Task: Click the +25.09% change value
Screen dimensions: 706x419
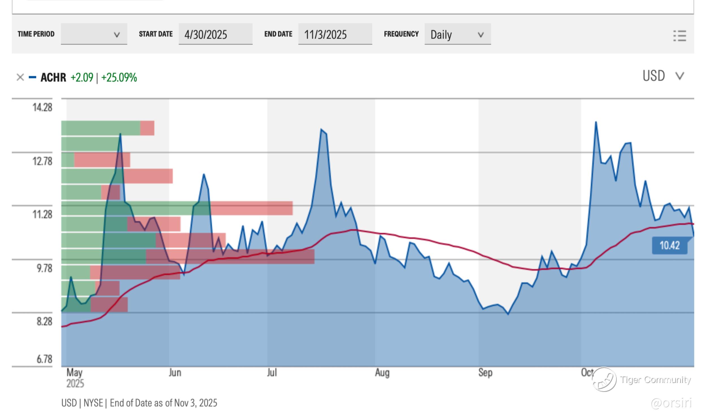Action: 119,77
